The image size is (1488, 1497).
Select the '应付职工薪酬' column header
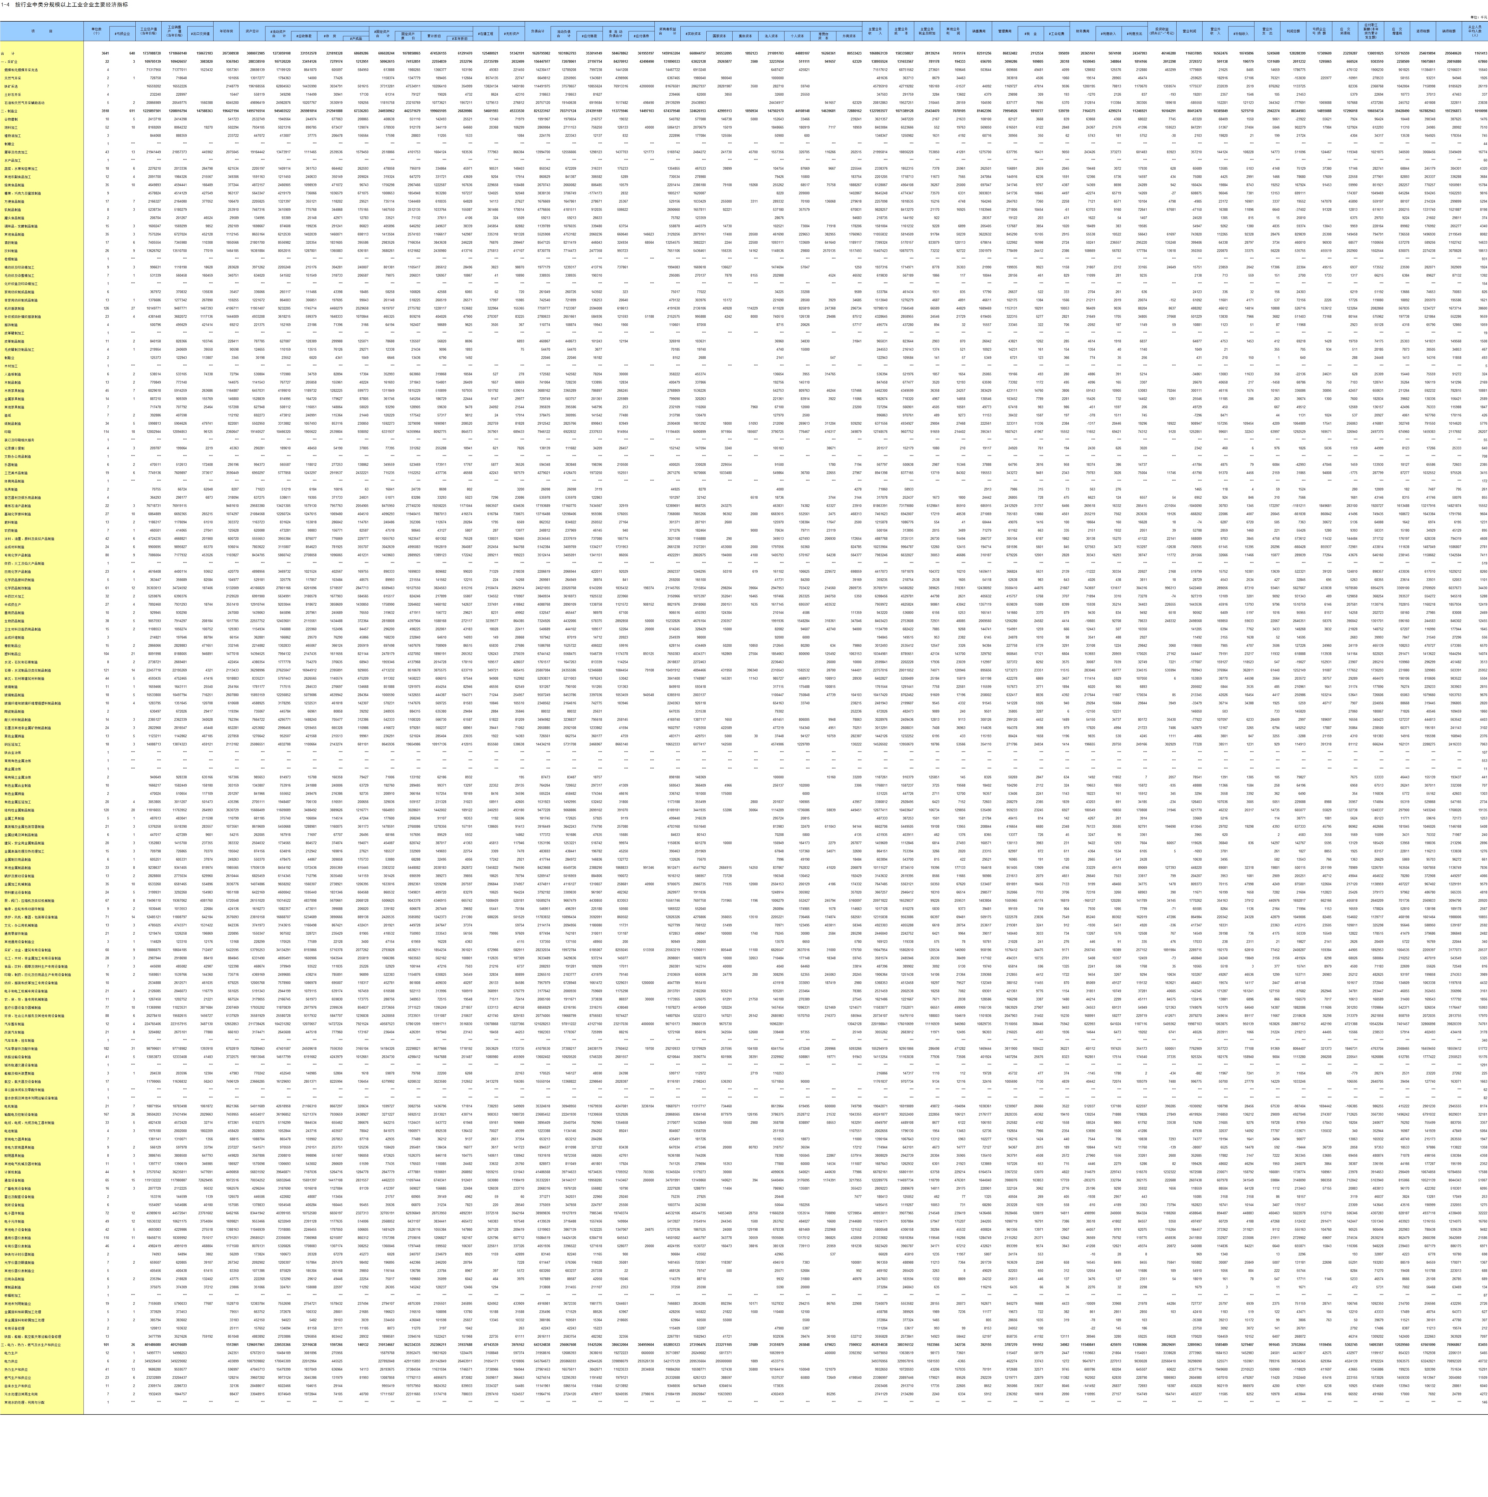[x=1371, y=31]
